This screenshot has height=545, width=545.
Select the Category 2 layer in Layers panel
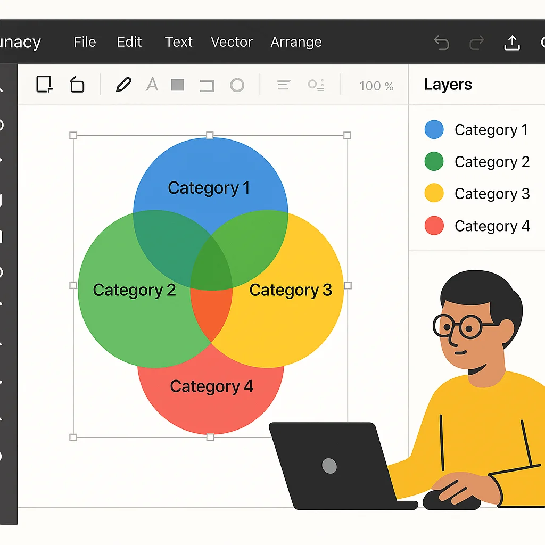coord(492,162)
